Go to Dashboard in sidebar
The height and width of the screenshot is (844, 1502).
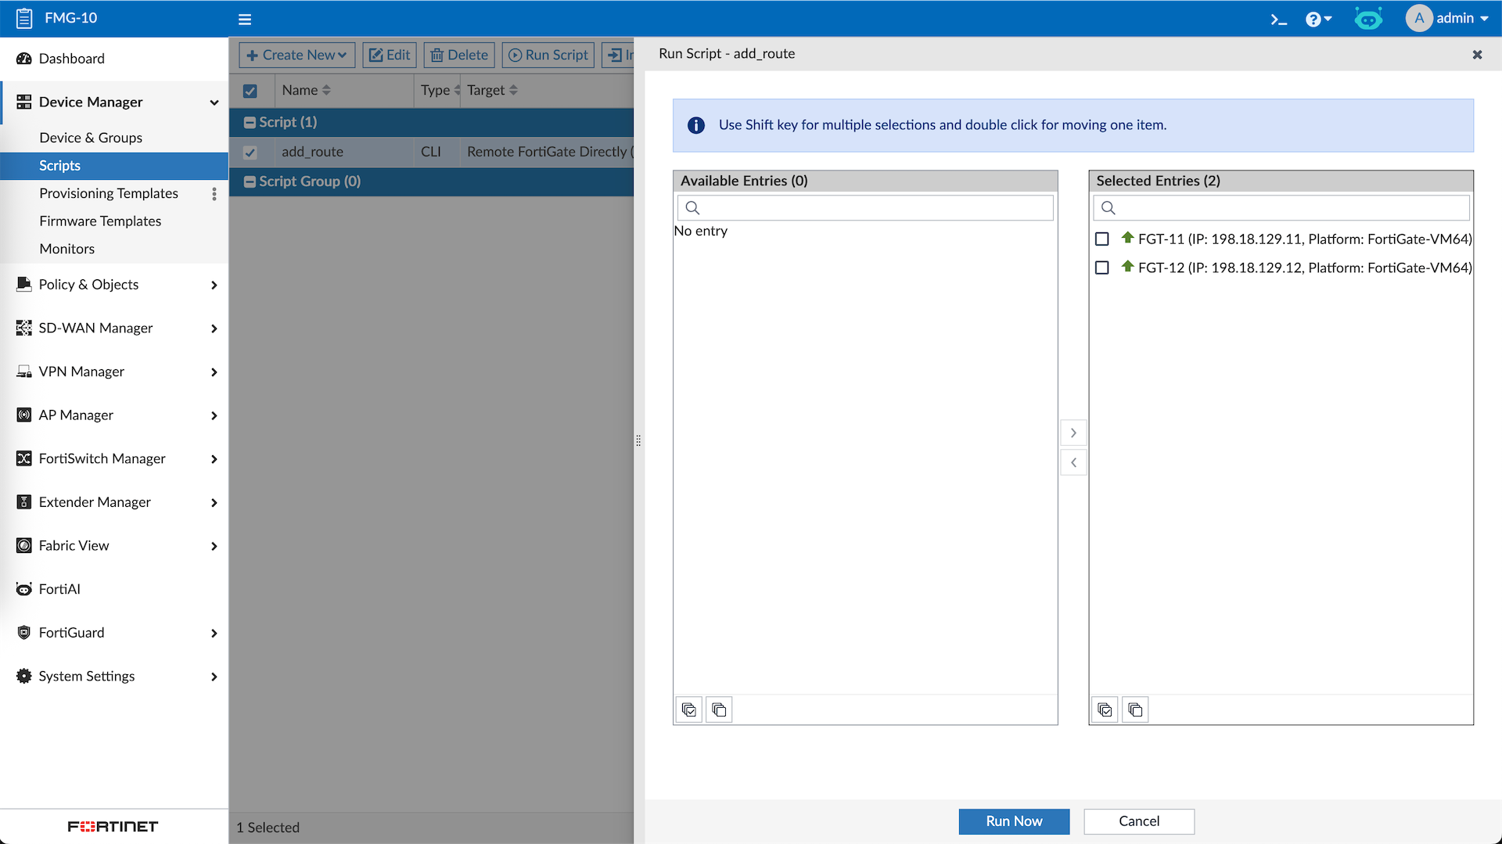coord(71,59)
